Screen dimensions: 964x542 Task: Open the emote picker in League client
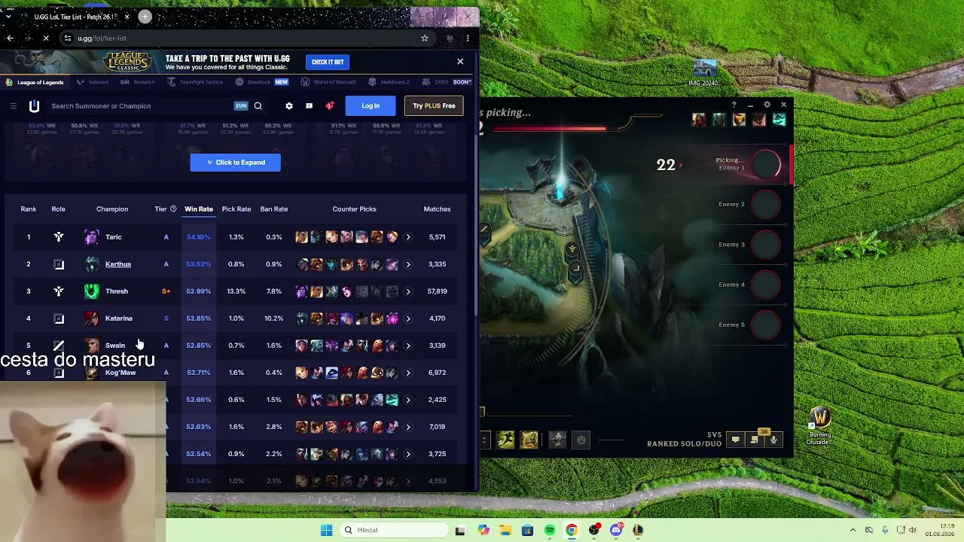tap(581, 440)
